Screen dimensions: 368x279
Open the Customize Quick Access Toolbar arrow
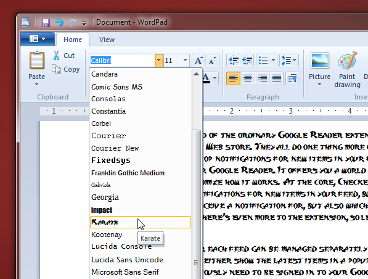[x=84, y=23]
